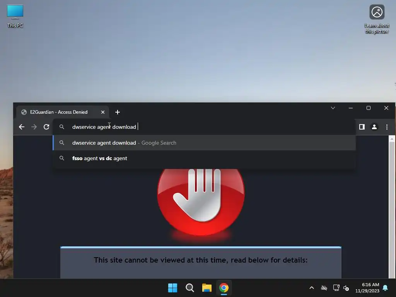Choose the 'fsso agent vs dc agent' suggestion

204,158
